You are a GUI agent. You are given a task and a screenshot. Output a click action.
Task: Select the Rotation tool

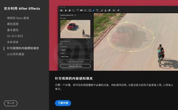[x=78, y=11]
